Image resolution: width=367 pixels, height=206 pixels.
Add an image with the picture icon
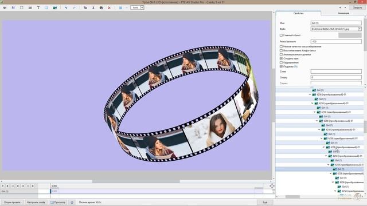click(55, 7)
